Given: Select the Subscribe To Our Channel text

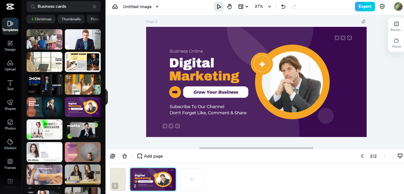Looking at the screenshot, I should [197, 107].
